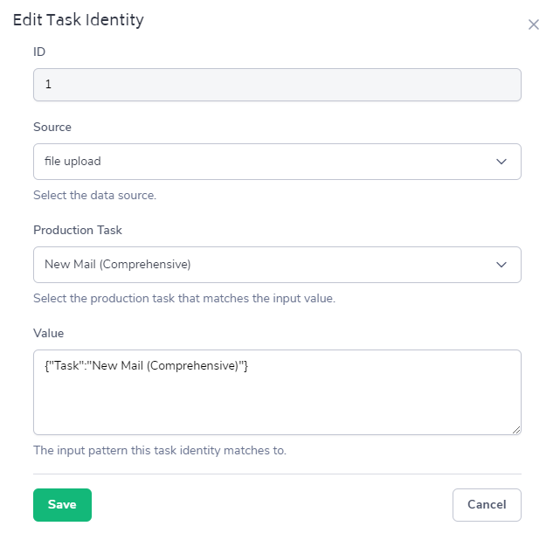560x533 pixels.
Task: Click the Production Task field label
Action: pos(78,230)
